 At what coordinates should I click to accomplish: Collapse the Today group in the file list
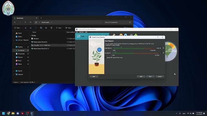tap(31, 35)
